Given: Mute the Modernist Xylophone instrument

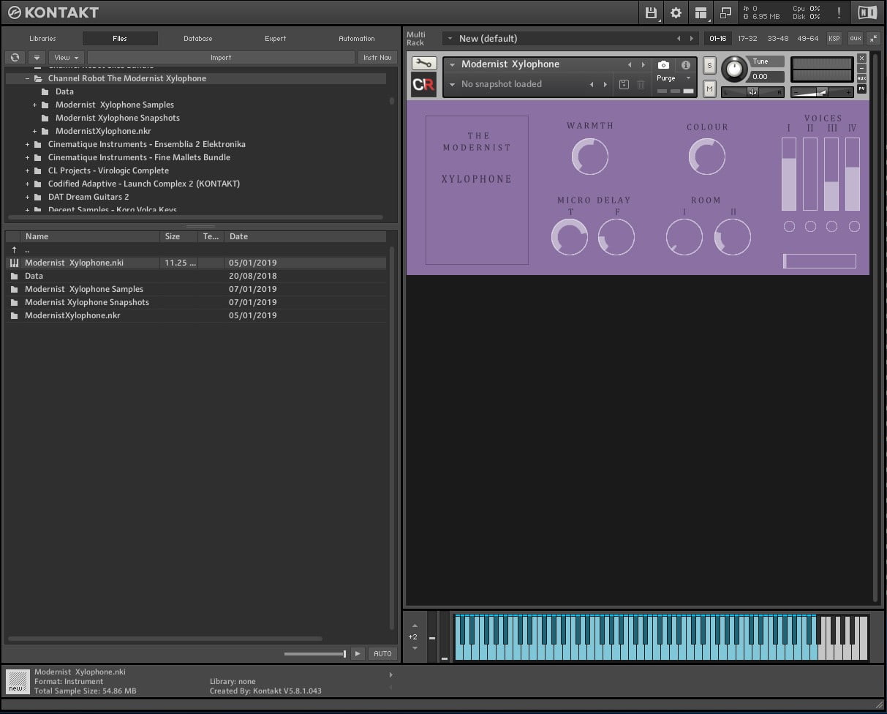Looking at the screenshot, I should [709, 89].
